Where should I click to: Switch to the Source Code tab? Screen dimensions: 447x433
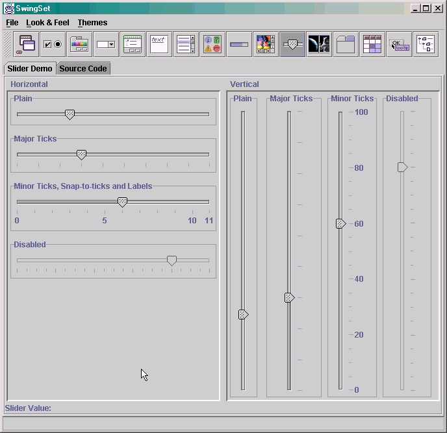[x=83, y=69]
